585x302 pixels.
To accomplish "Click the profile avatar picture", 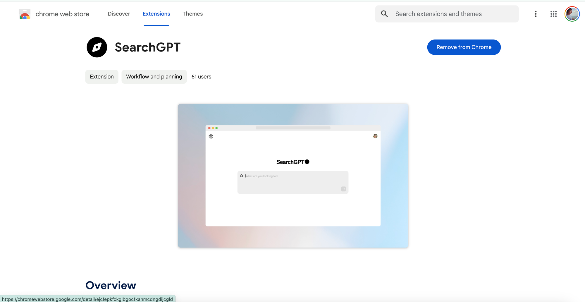I will (x=572, y=14).
